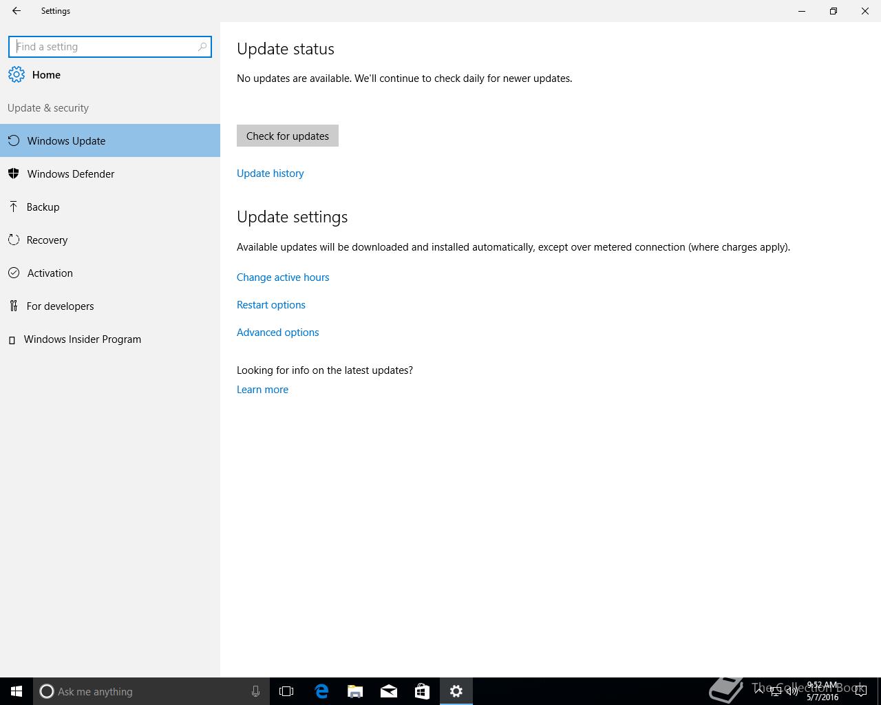Open Mail app from taskbar
The height and width of the screenshot is (705, 881).
point(389,691)
